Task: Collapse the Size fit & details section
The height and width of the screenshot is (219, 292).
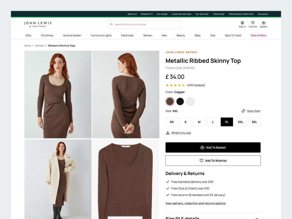Action: 257,218
